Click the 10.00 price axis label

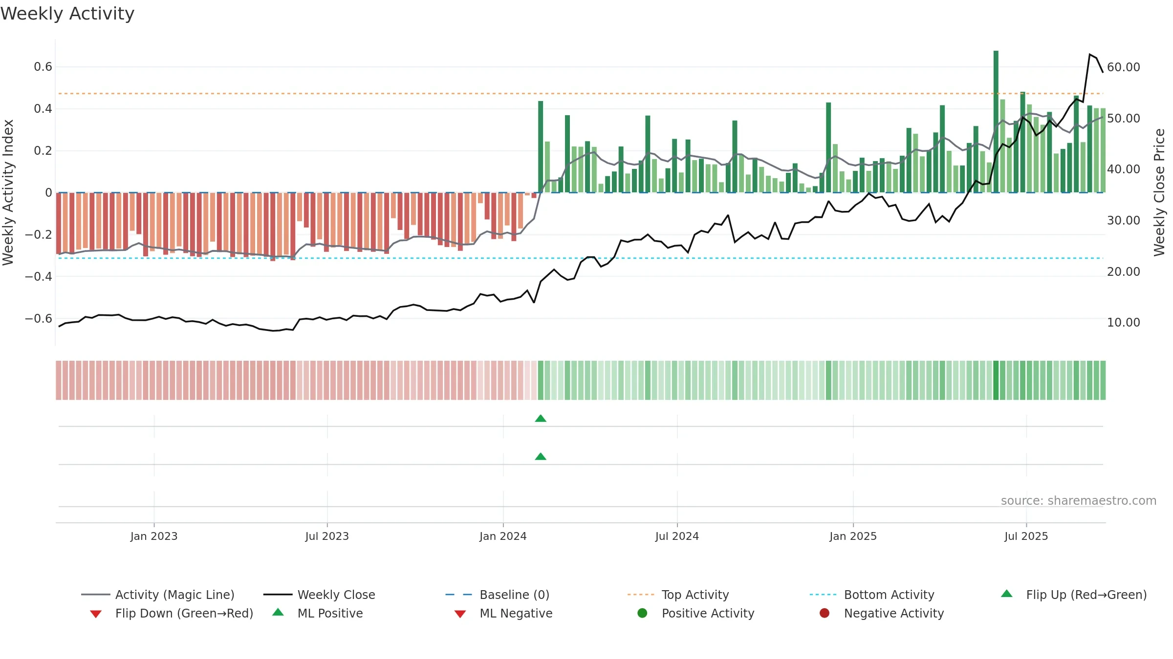(1124, 322)
